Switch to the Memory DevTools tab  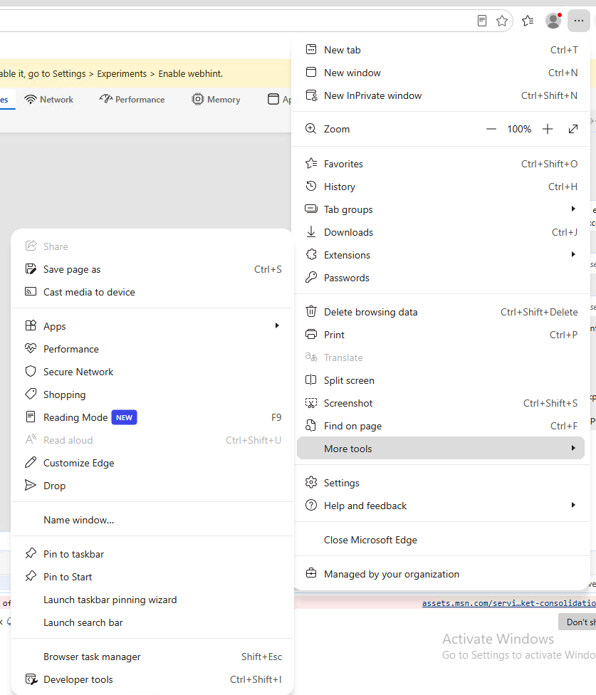(216, 99)
